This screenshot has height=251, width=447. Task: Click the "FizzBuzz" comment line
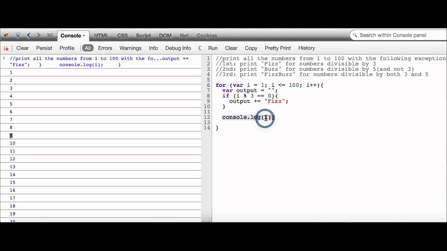322,74
